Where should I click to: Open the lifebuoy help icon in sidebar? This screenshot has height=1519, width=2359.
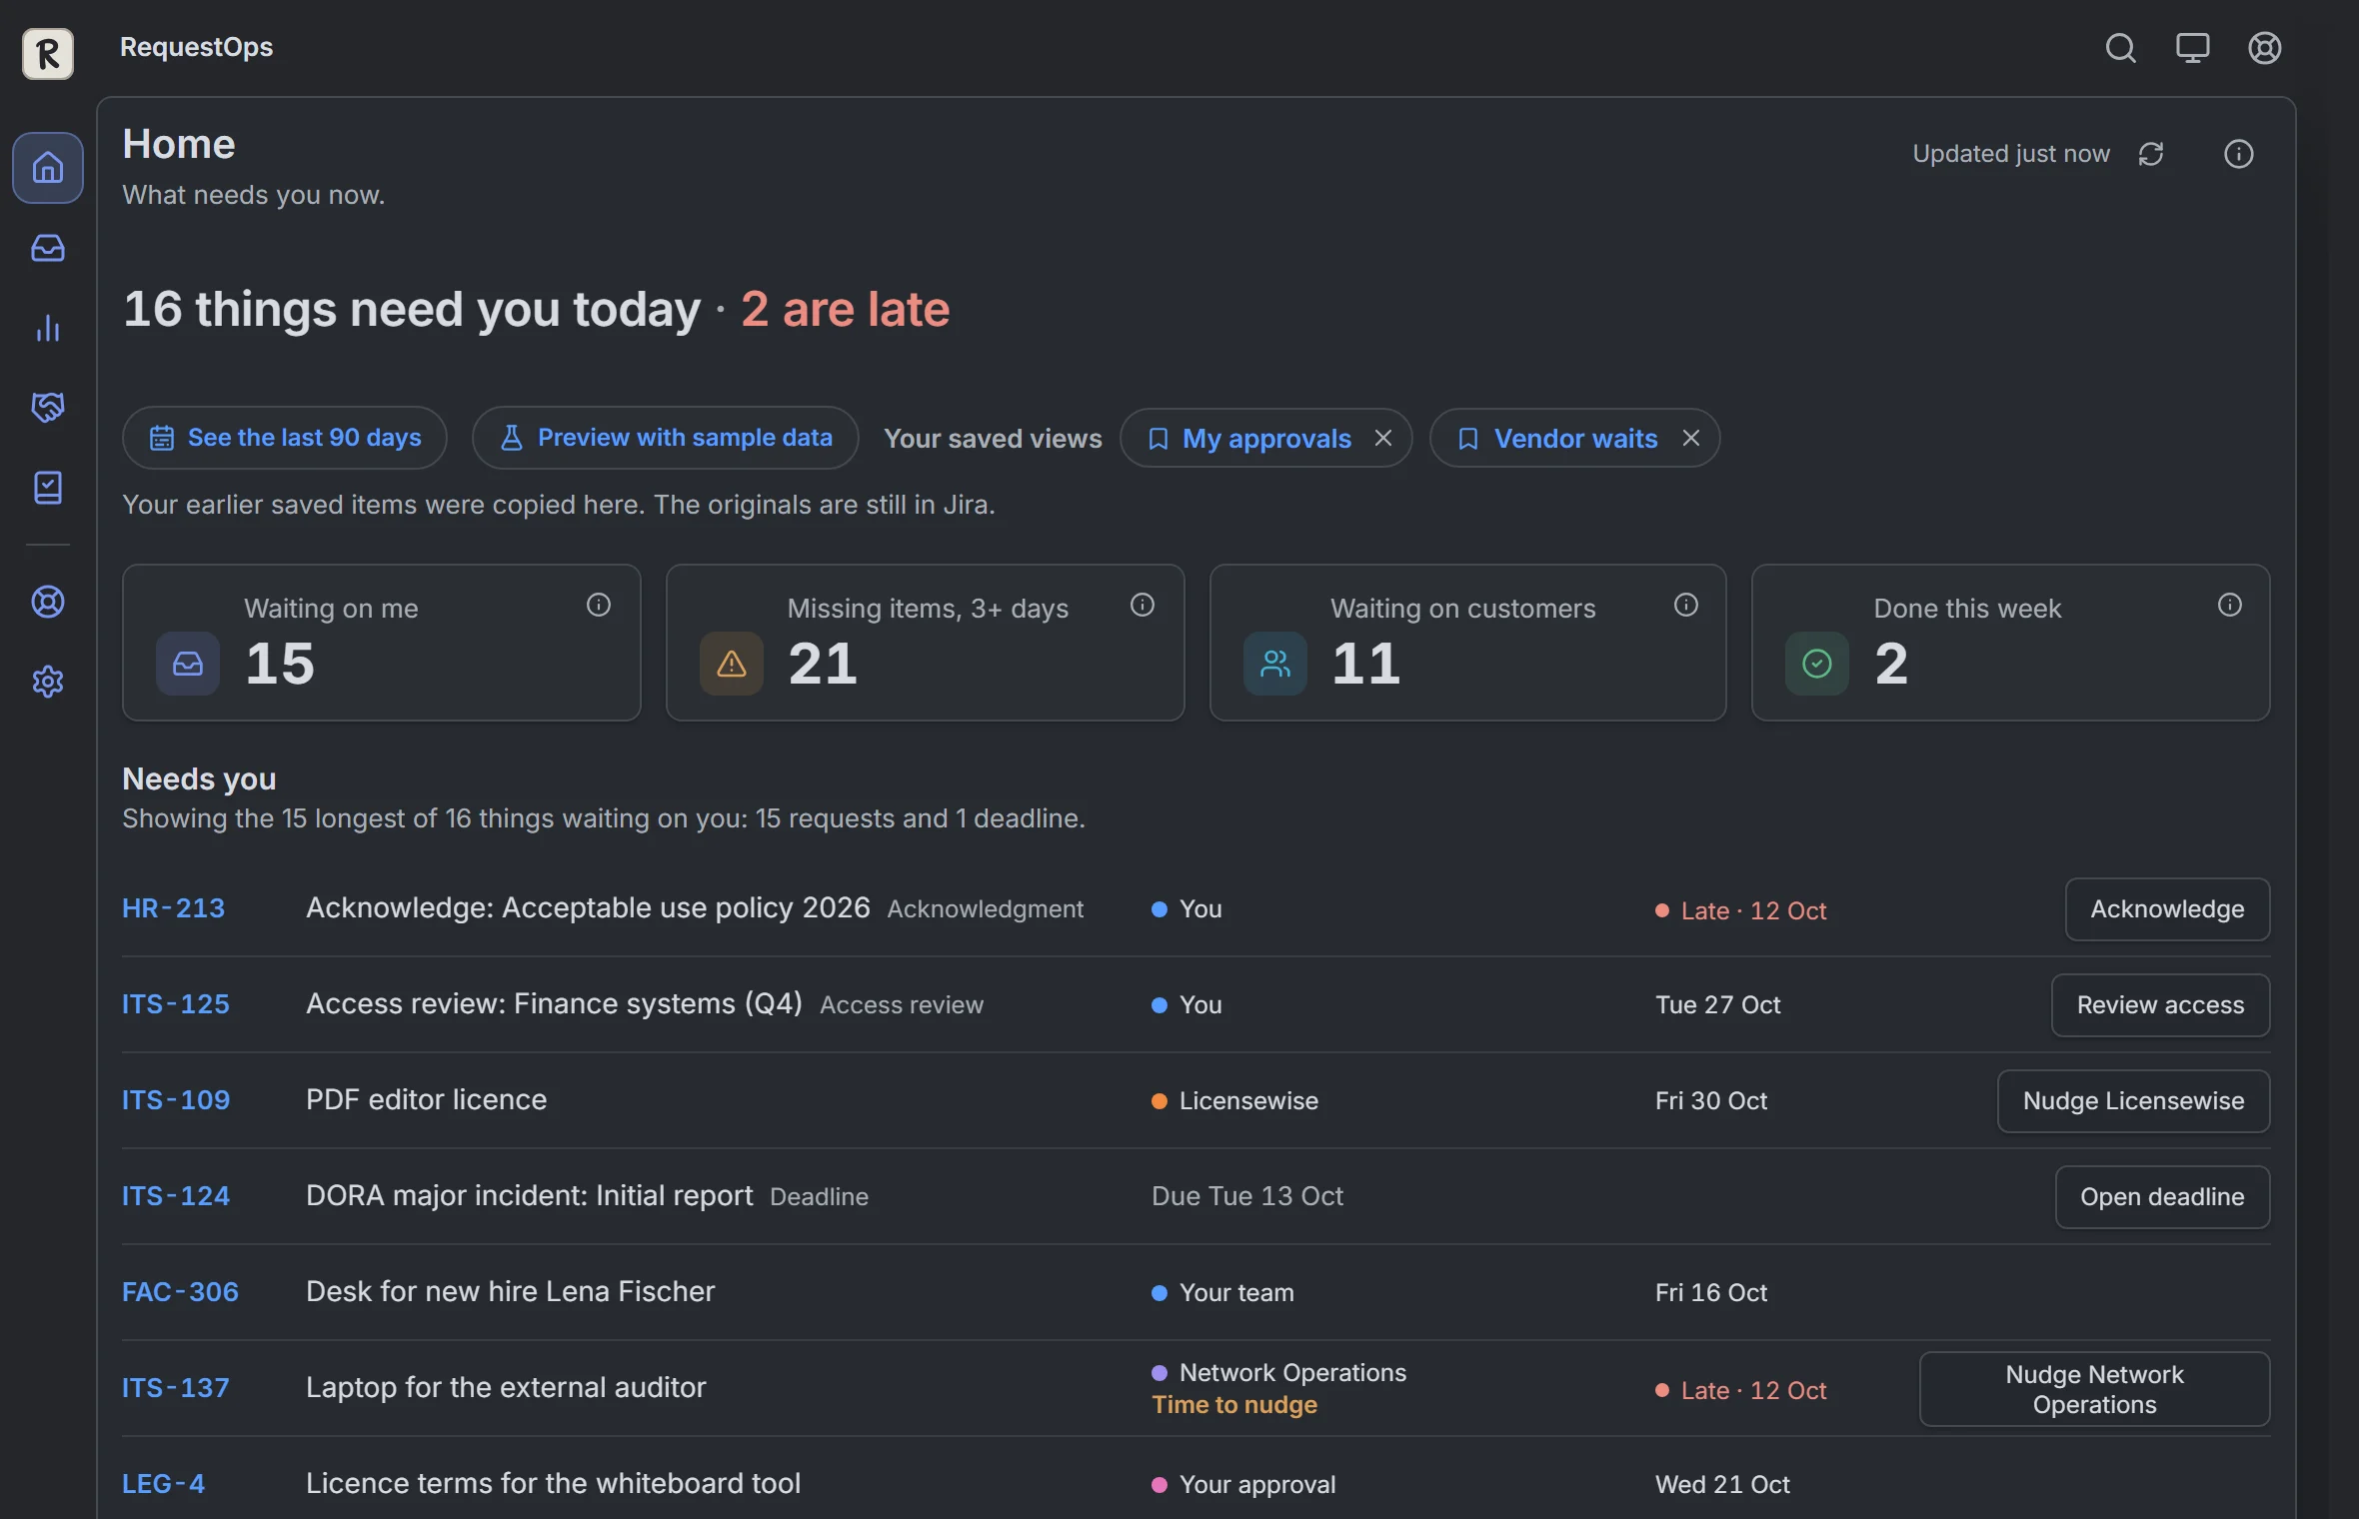(x=48, y=602)
